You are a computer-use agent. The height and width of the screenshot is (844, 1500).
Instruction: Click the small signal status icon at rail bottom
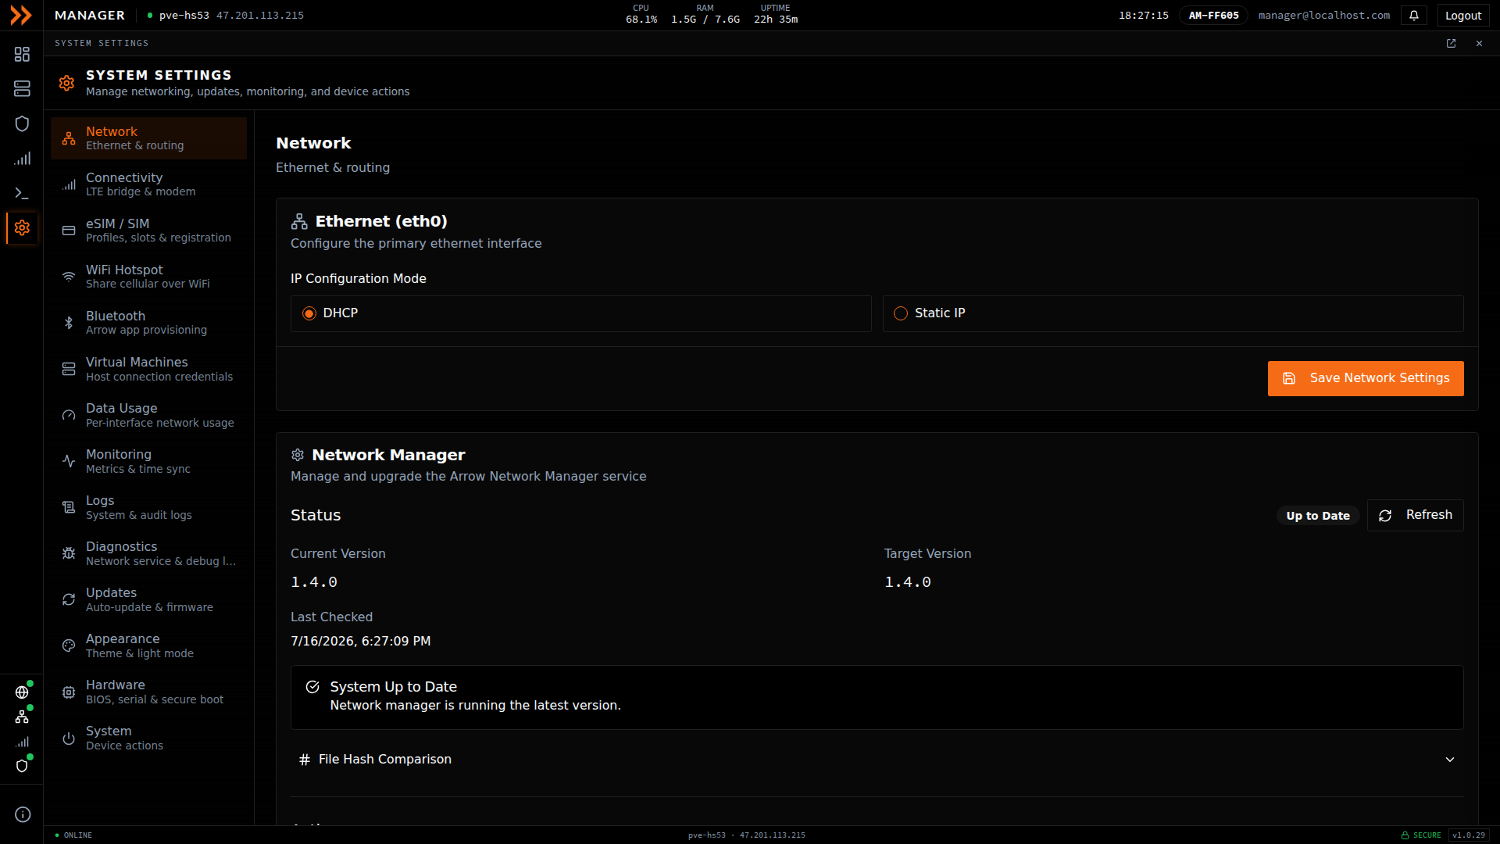pos(22,742)
